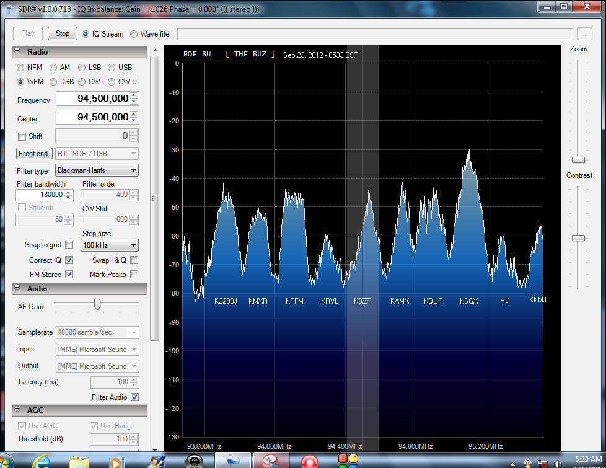The height and width of the screenshot is (468, 606).
Task: Open the Filter type Blackman-Harris dropdown
Action: point(97,170)
